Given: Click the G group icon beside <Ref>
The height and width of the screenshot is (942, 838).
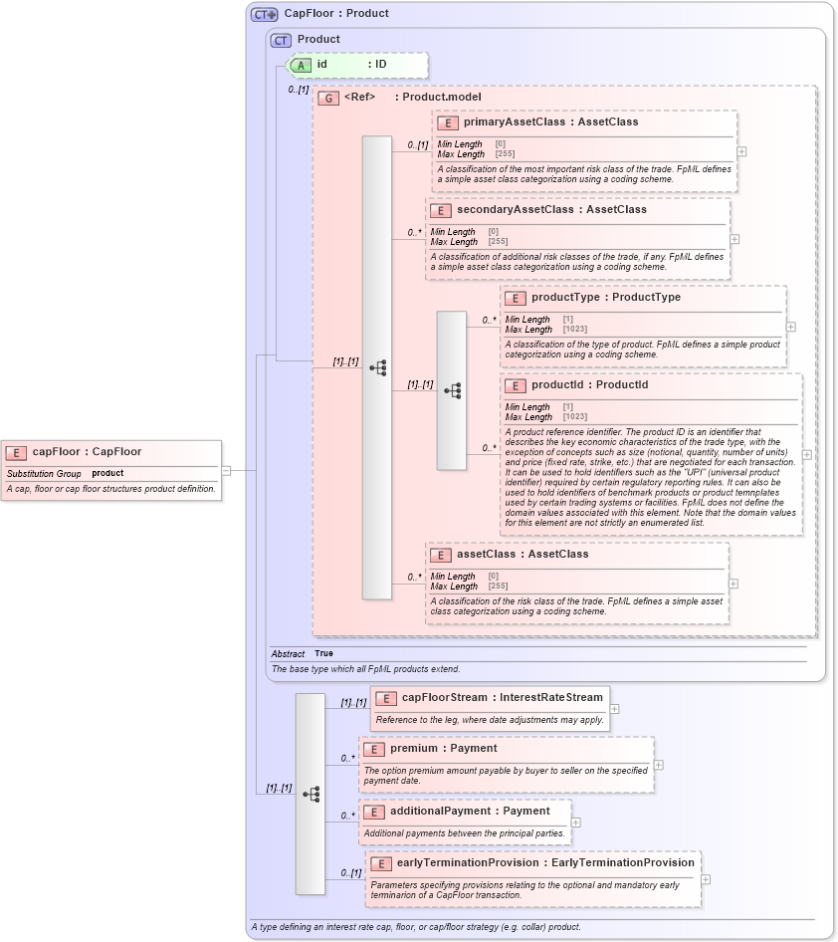Looking at the screenshot, I should point(328,98).
